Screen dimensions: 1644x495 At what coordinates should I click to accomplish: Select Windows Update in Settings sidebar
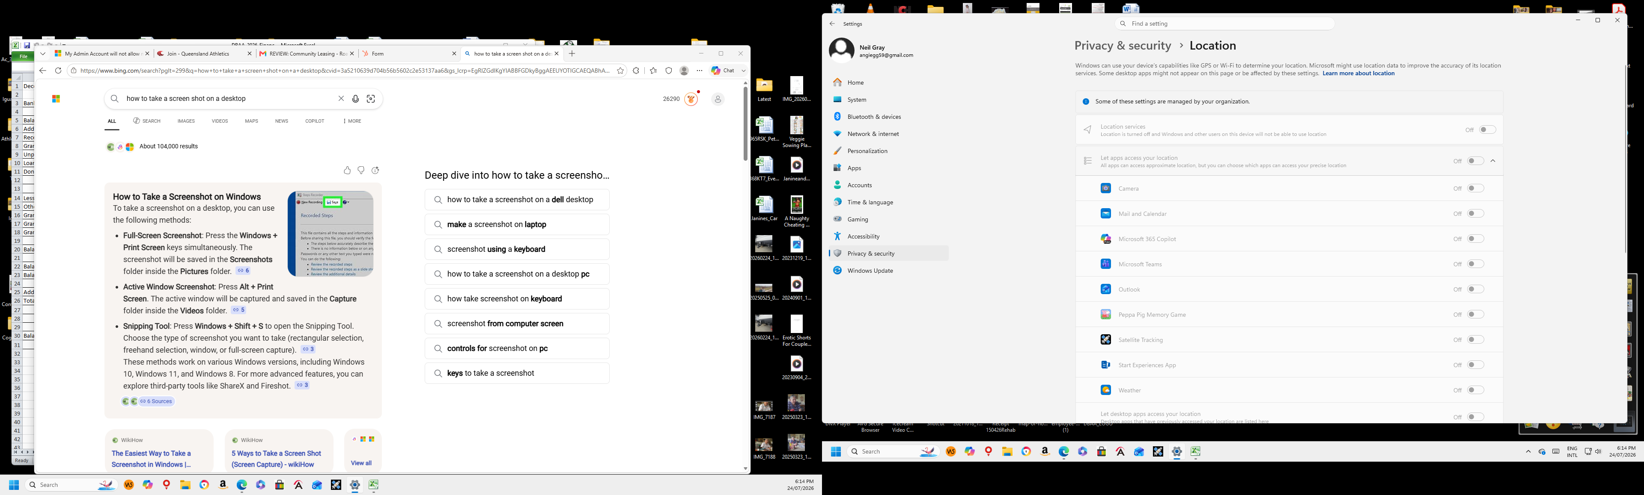(x=888, y=271)
